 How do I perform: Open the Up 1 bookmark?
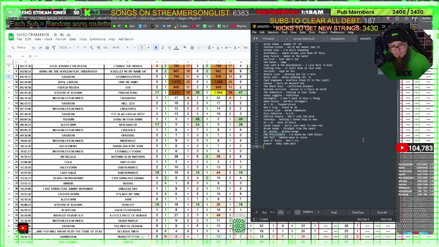(208, 26)
